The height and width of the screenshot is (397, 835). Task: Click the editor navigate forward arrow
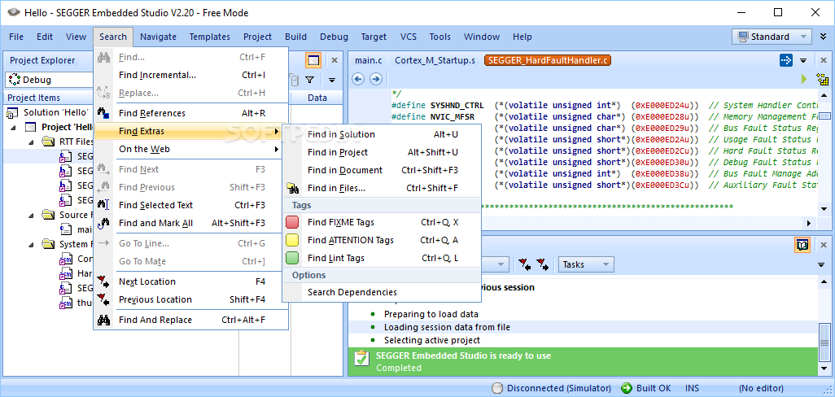point(376,79)
